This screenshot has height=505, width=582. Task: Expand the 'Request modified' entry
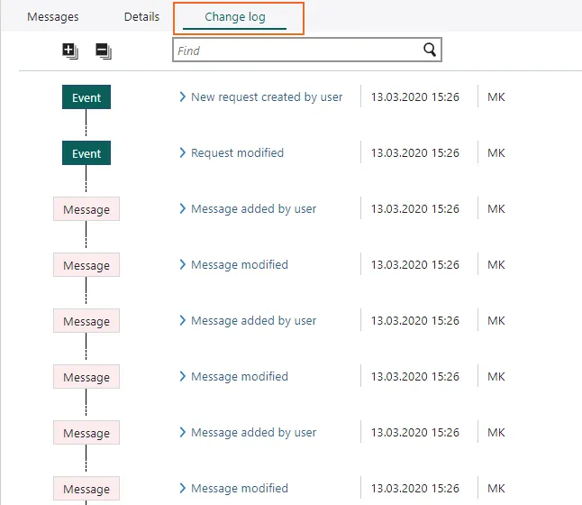tap(182, 153)
